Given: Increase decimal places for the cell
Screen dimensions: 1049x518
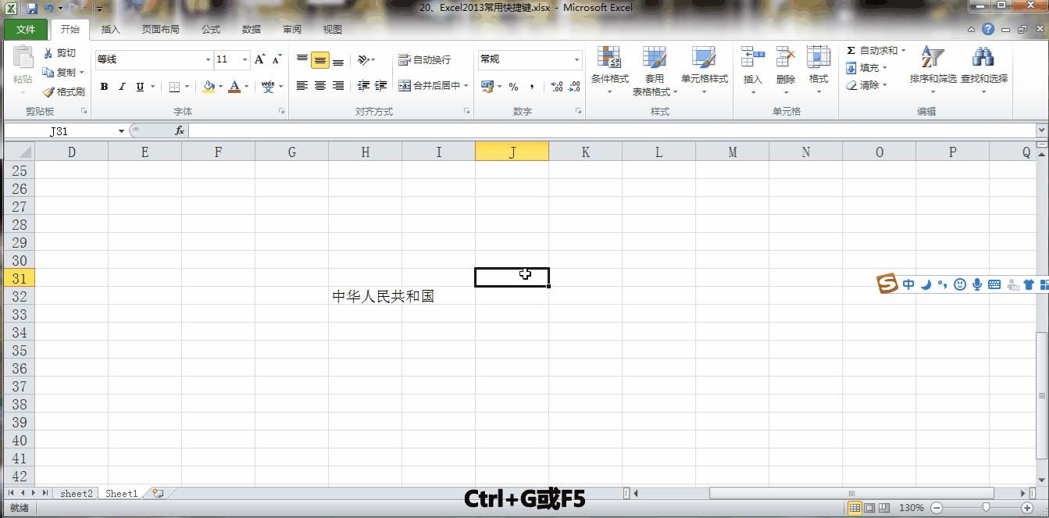Looking at the screenshot, I should point(558,87).
